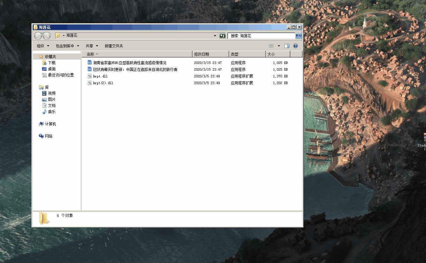Open address bar history dropdown
Screen dimensions: 426x263
[x=215, y=36]
